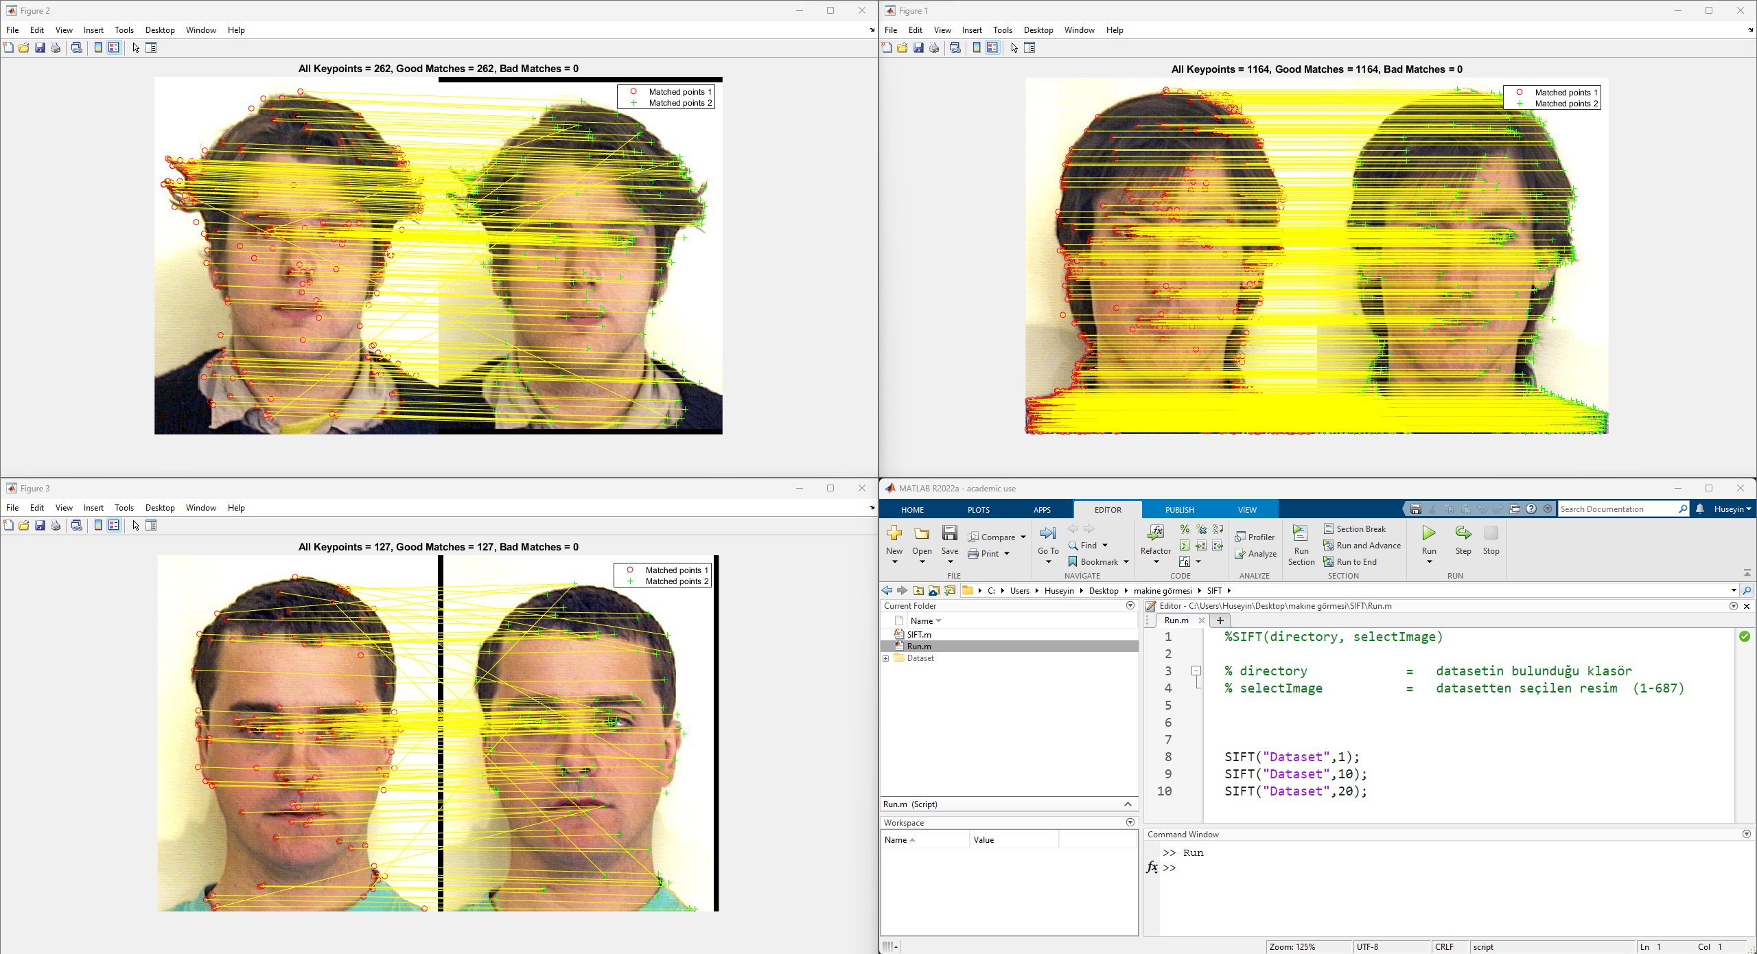Click the add new editor tab plus button
Screen dimensions: 1757x954
pos(1220,620)
